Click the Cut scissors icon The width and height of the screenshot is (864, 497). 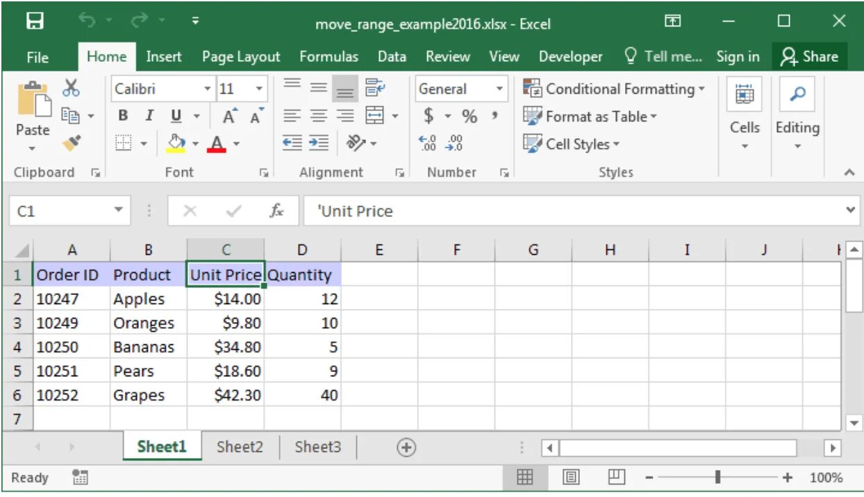click(72, 87)
